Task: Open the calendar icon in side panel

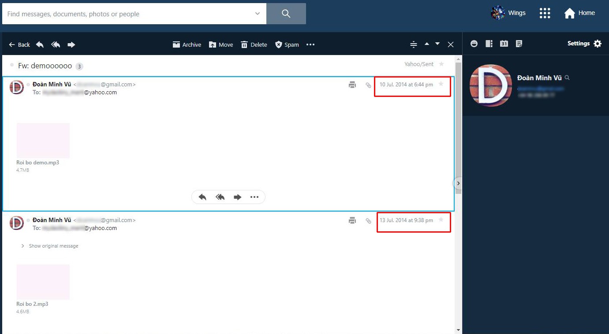Action: point(504,44)
